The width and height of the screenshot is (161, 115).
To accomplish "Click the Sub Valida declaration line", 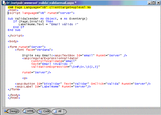I will [x=48, y=19].
